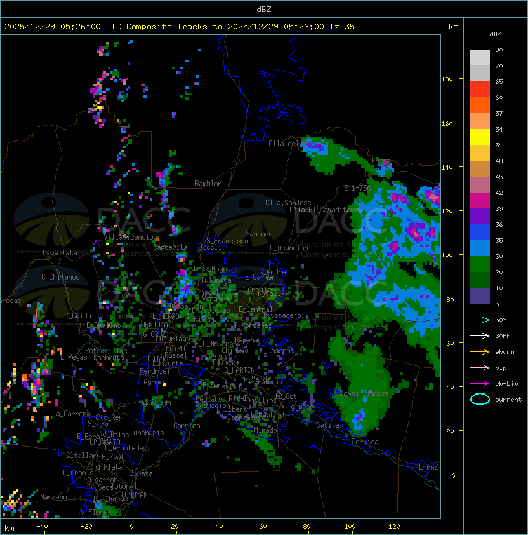This screenshot has height=535, width=528.
Task: Click the Villavicencio location label
Action: 128,237
